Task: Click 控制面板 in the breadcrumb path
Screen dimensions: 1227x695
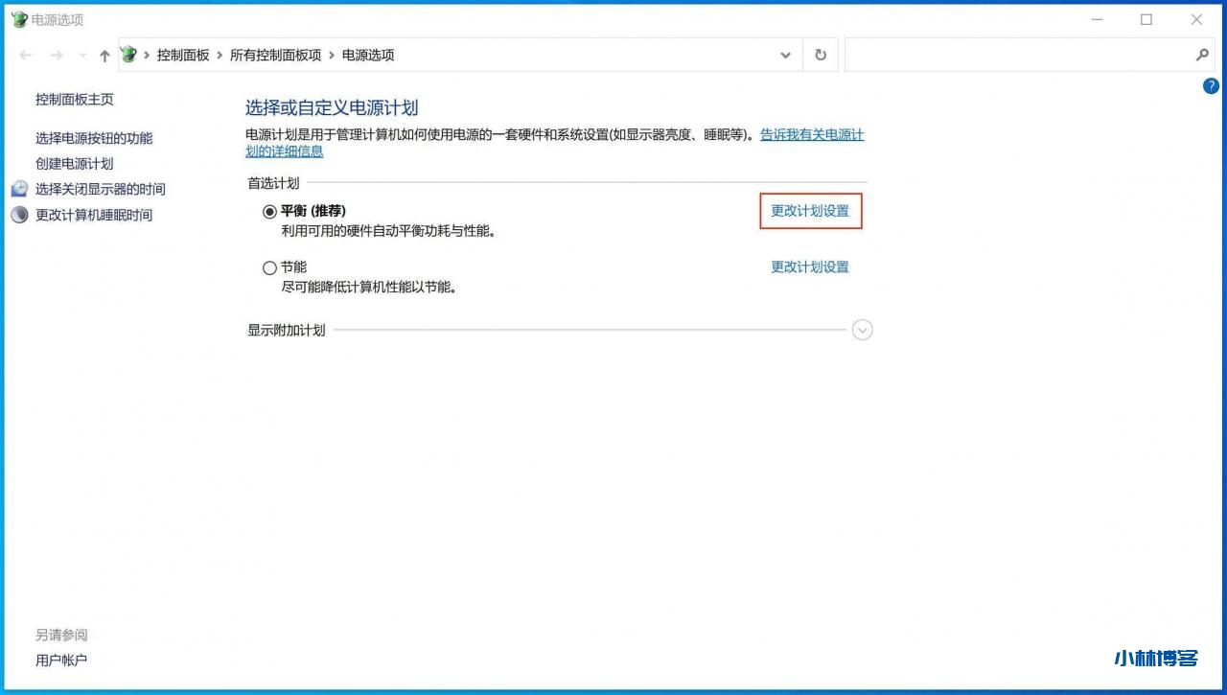Action: pos(183,56)
